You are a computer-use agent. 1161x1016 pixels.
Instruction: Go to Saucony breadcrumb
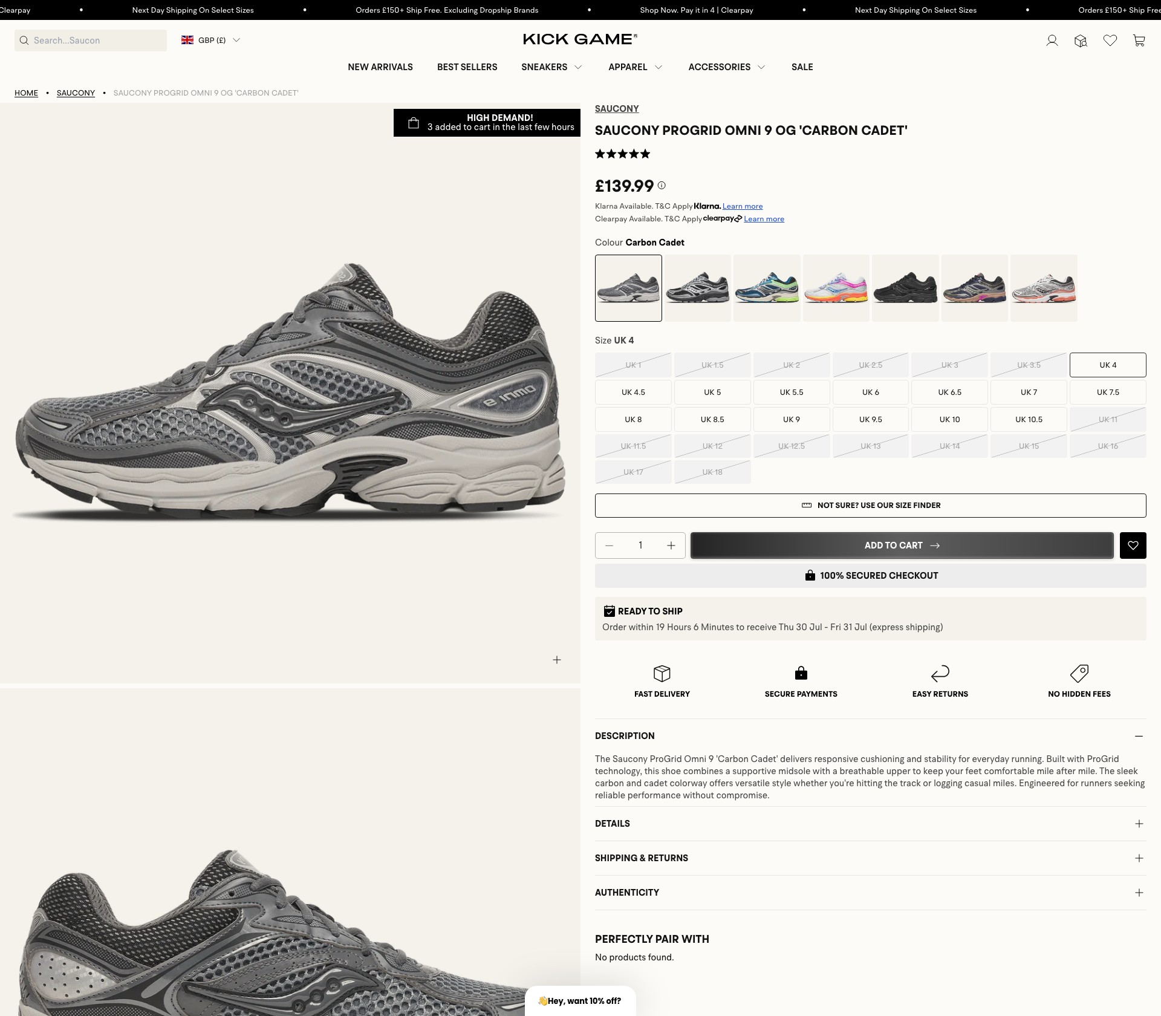tap(76, 93)
